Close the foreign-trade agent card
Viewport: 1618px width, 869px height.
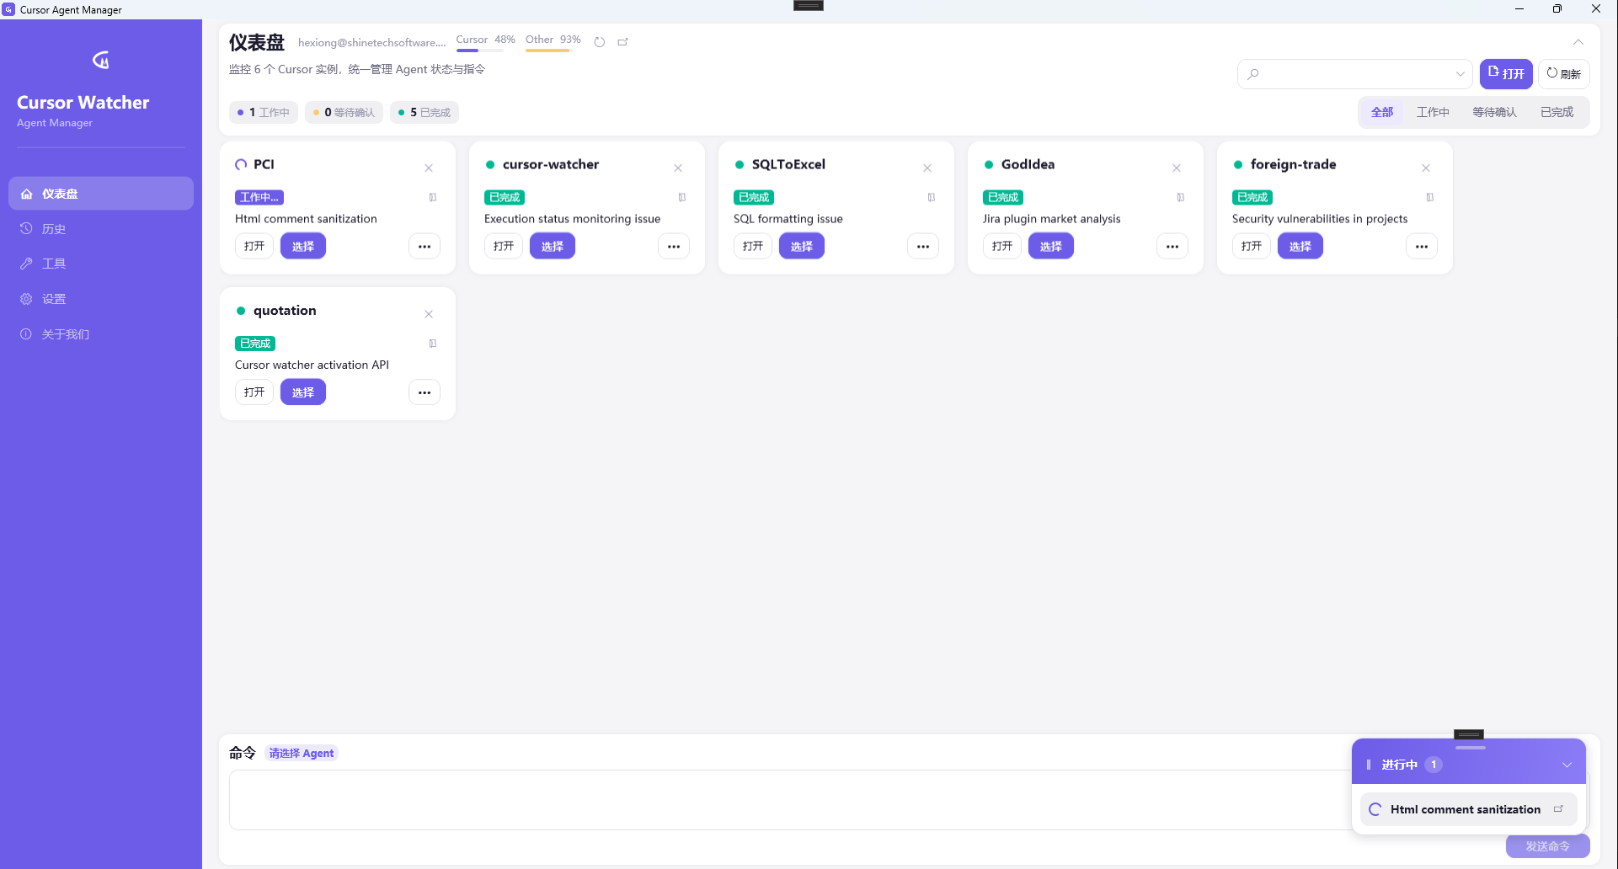pos(1426,168)
